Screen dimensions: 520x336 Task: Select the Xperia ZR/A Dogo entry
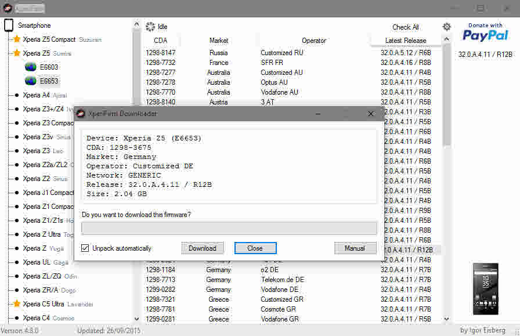(x=49, y=290)
